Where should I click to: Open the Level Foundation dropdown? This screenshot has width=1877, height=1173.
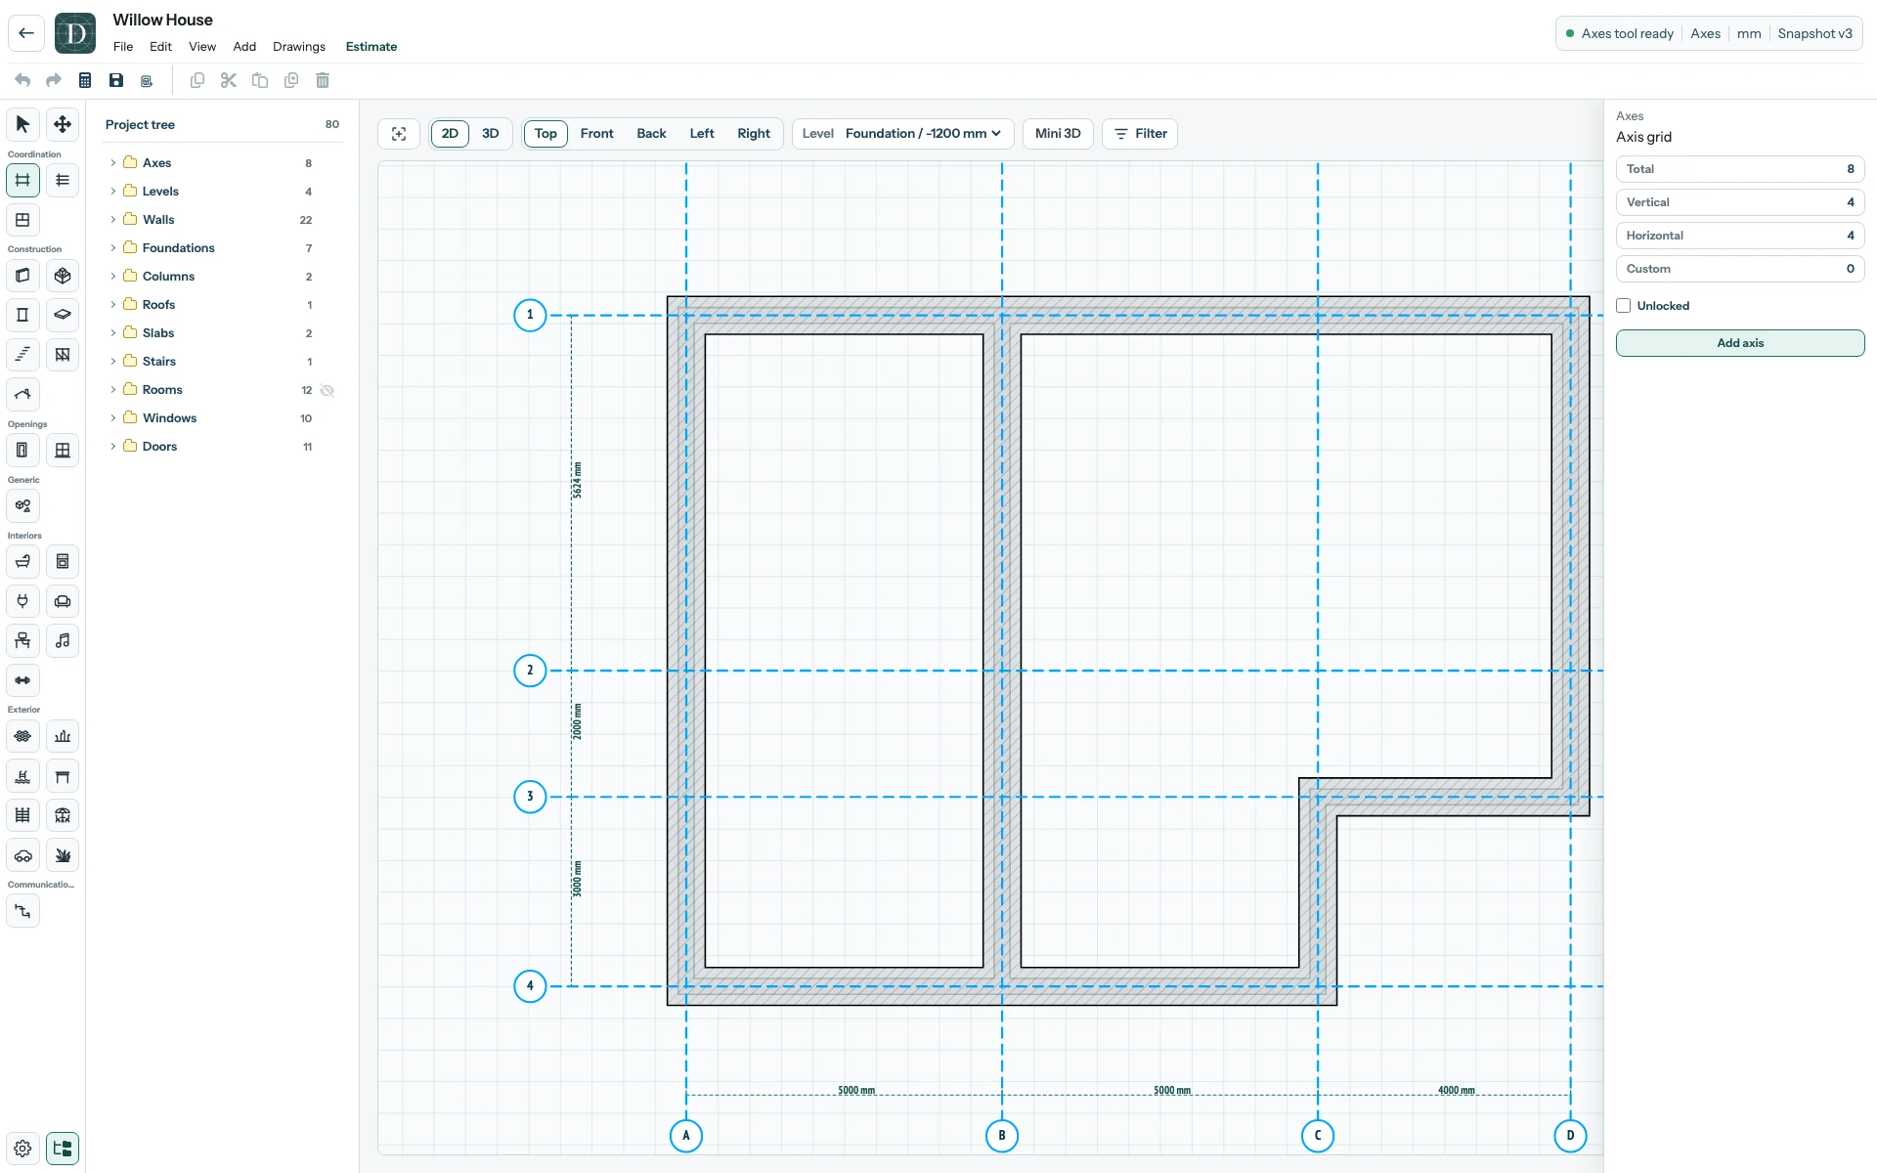click(x=902, y=134)
